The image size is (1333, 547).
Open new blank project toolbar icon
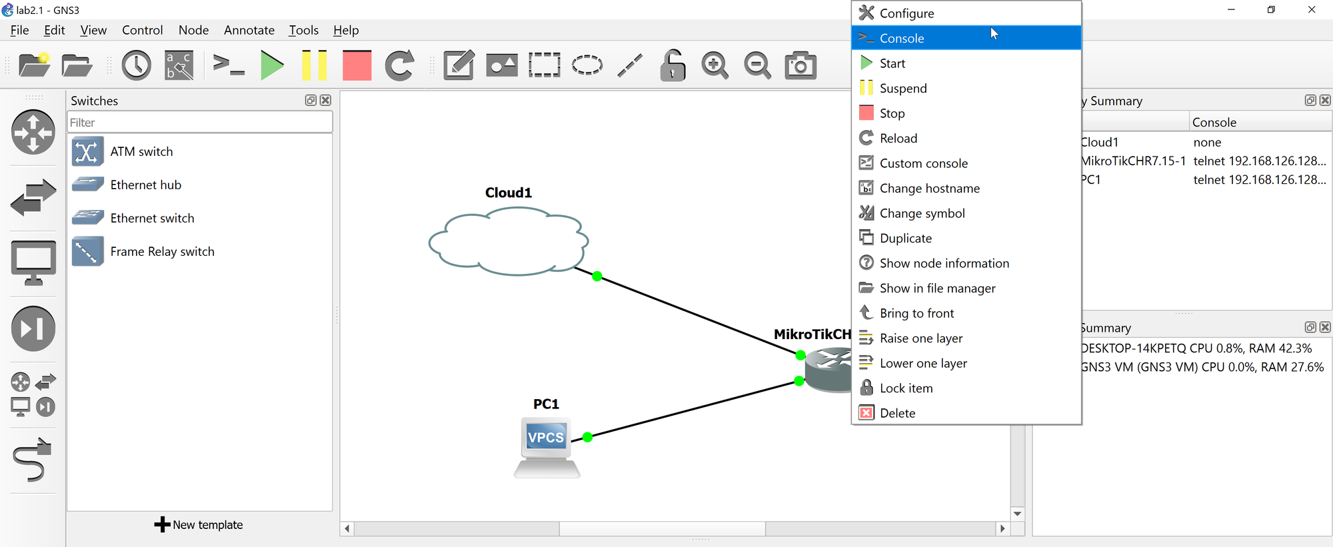tap(34, 65)
